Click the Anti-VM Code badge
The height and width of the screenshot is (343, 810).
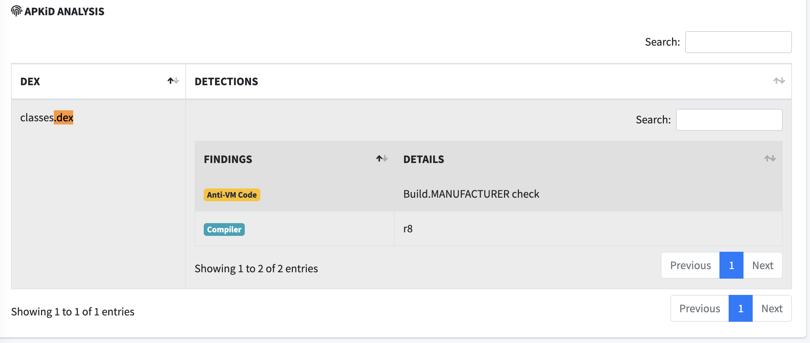click(x=232, y=195)
